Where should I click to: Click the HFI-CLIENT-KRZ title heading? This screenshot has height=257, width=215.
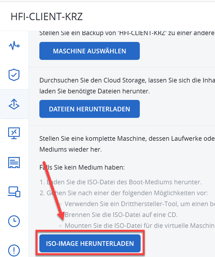[x=47, y=17]
